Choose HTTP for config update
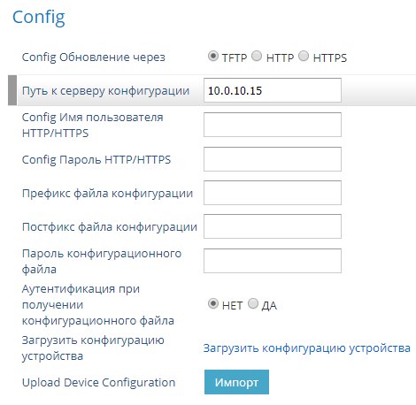This screenshot has width=416, height=405. 257,56
